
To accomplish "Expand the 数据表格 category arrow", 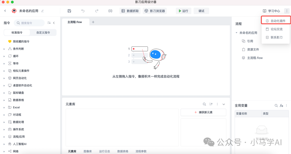I will pyautogui.click(x=4, y=100).
